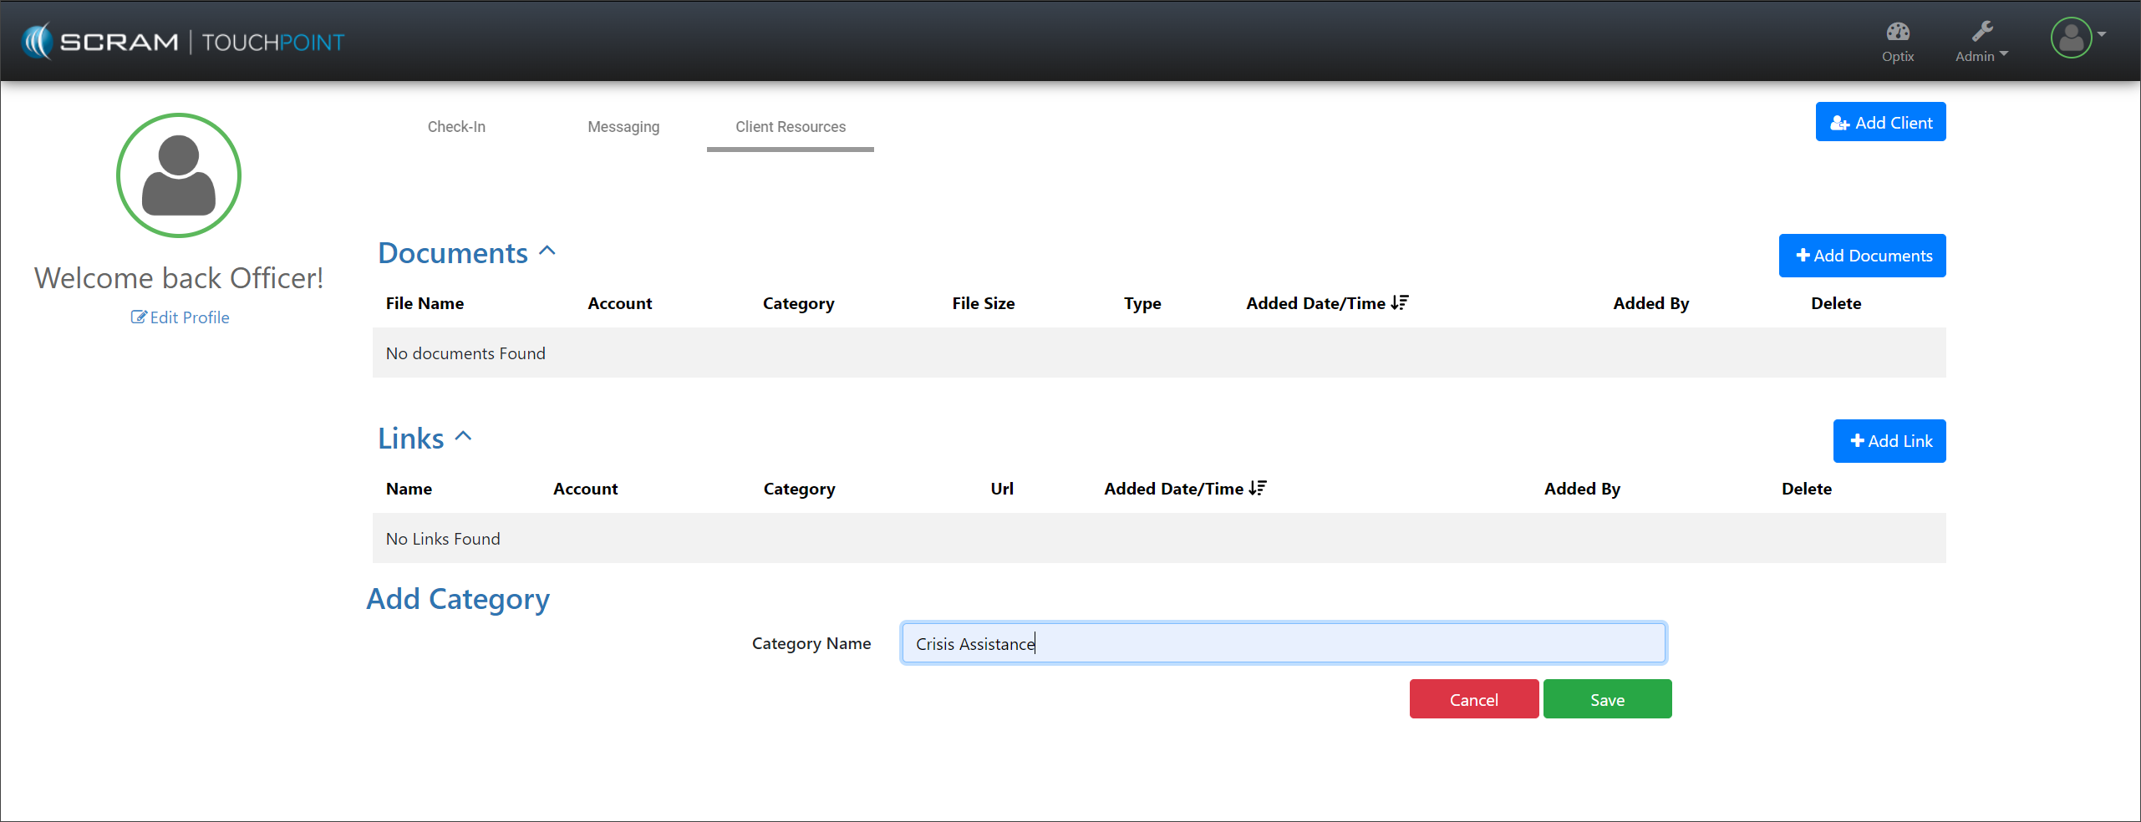2141x822 pixels.
Task: Click the large officer profile picture
Action: coord(179,175)
